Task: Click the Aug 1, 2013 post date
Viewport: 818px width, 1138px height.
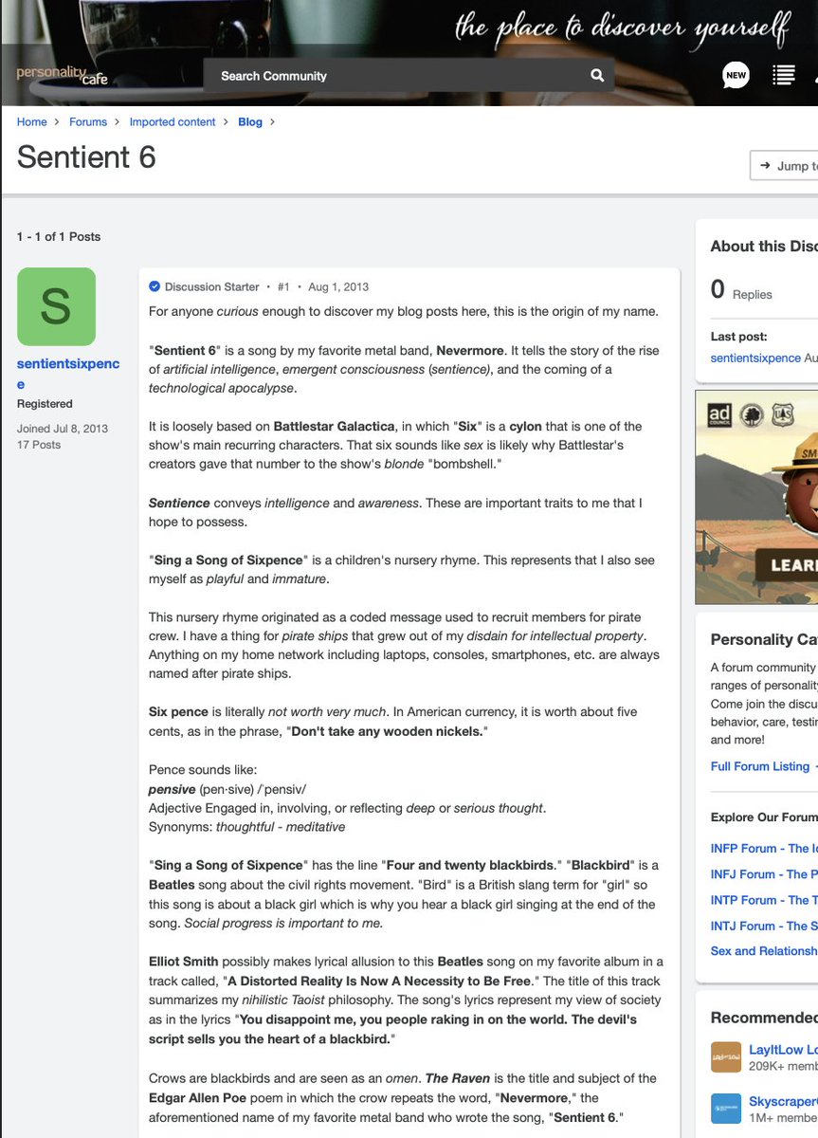Action: click(x=338, y=286)
